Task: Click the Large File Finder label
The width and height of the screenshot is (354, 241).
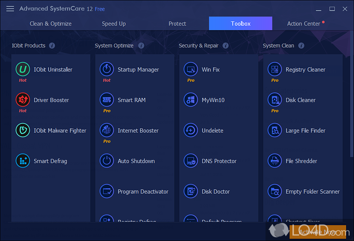Action: (305, 130)
